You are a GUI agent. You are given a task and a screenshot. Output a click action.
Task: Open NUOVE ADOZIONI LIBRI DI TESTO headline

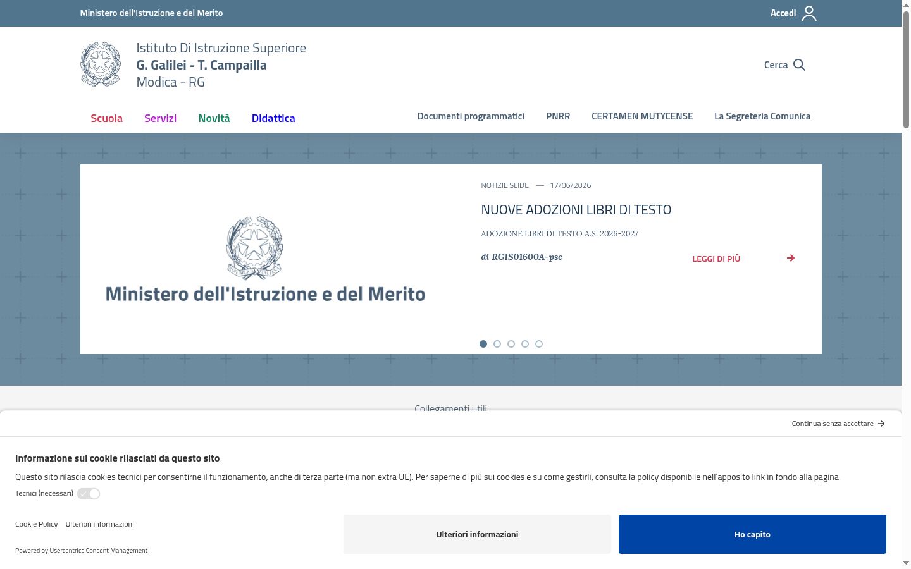pos(576,210)
